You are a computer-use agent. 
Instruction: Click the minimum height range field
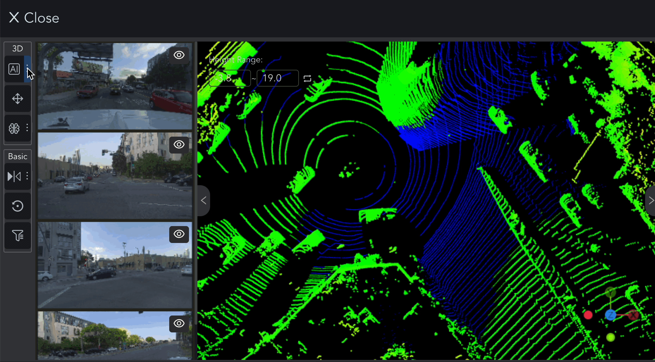(230, 78)
